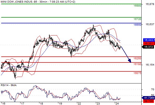This screenshot has height=105, width=155.
Task: Click date 19 on the time axis
Action: [x=60, y=104]
